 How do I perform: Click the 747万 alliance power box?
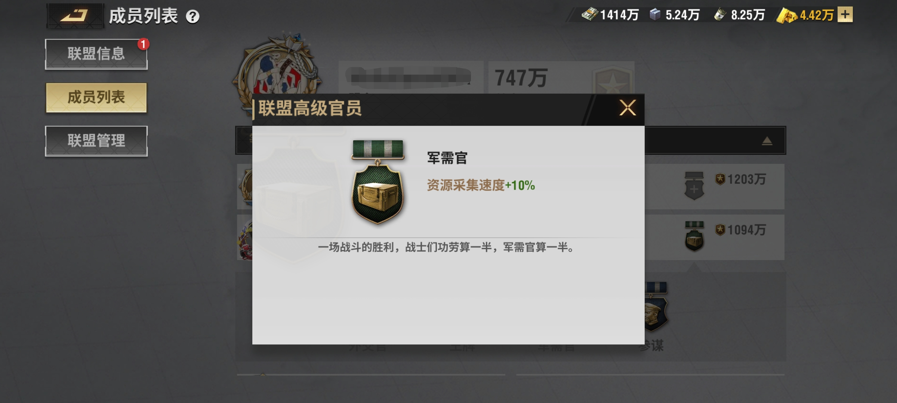[561, 78]
